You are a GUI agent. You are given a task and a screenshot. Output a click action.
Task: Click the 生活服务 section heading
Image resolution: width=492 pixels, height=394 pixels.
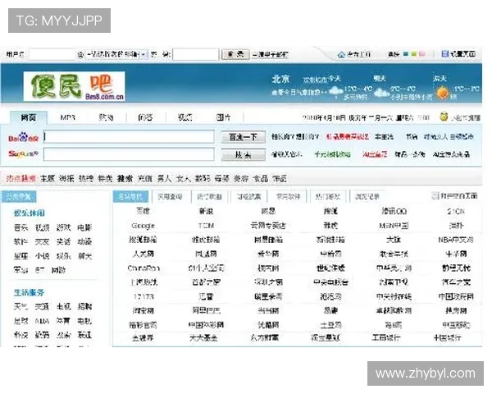pos(29,292)
